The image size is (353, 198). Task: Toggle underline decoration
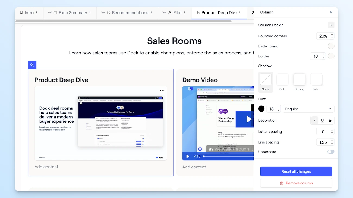(322, 121)
